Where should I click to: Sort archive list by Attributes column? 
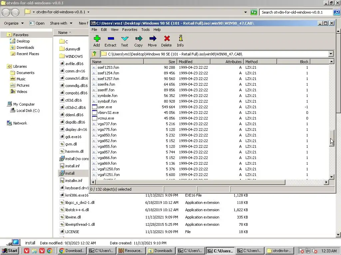(227, 61)
